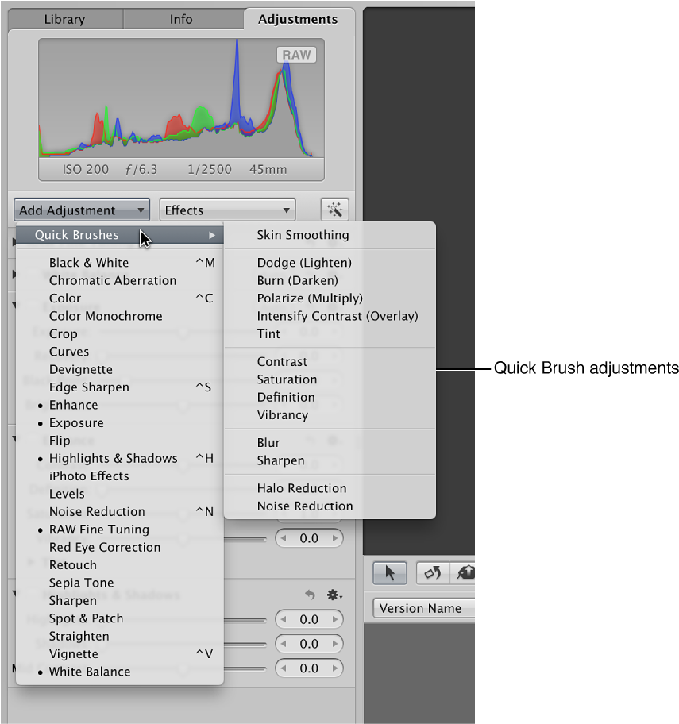Viewport: 679px width, 724px height.
Task: Open the Effects dropdown
Action: coord(227,210)
